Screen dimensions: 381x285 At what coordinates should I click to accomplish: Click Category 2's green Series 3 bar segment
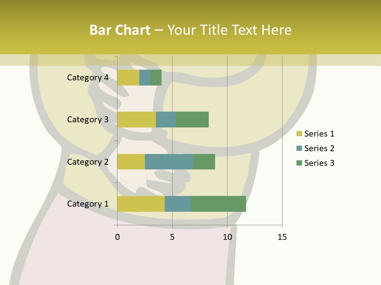coord(204,161)
